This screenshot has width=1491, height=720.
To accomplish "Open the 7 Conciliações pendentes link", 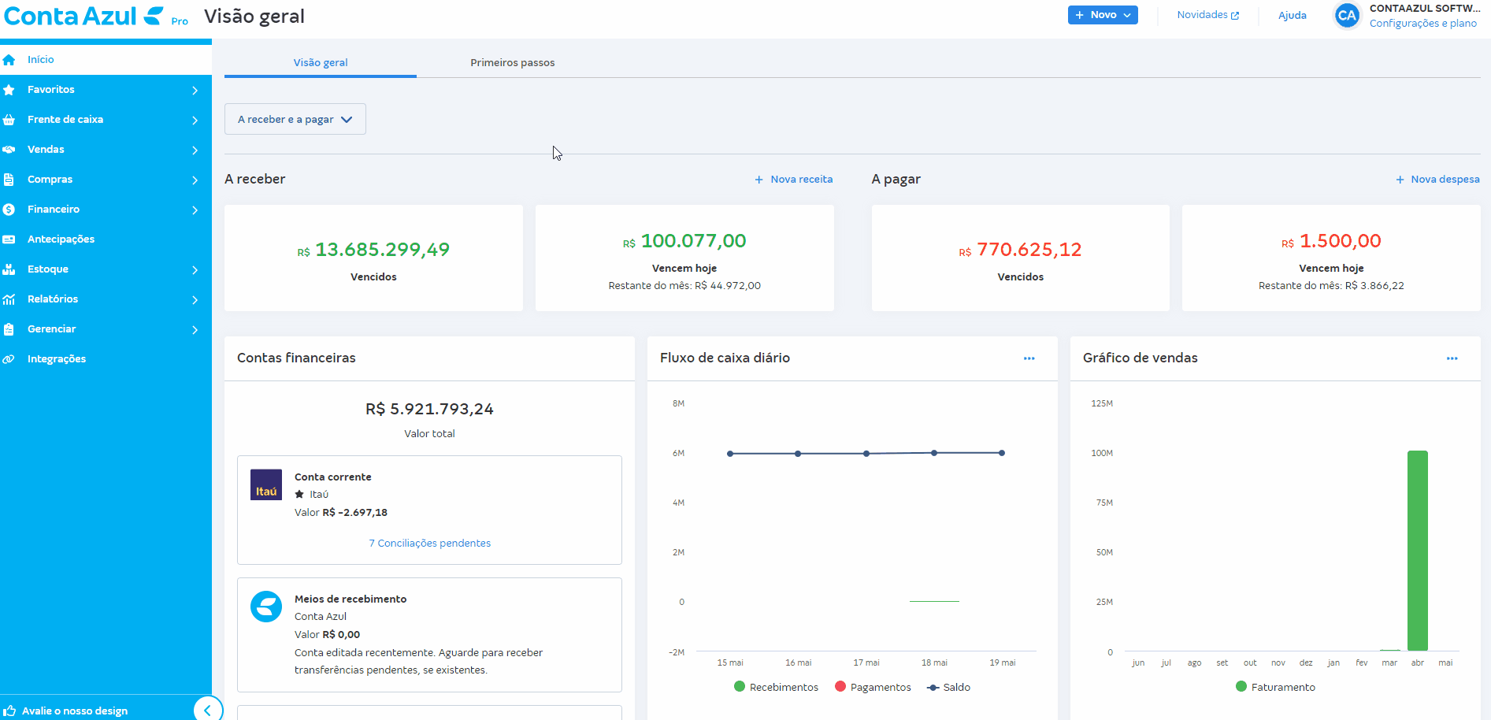I will (x=429, y=543).
